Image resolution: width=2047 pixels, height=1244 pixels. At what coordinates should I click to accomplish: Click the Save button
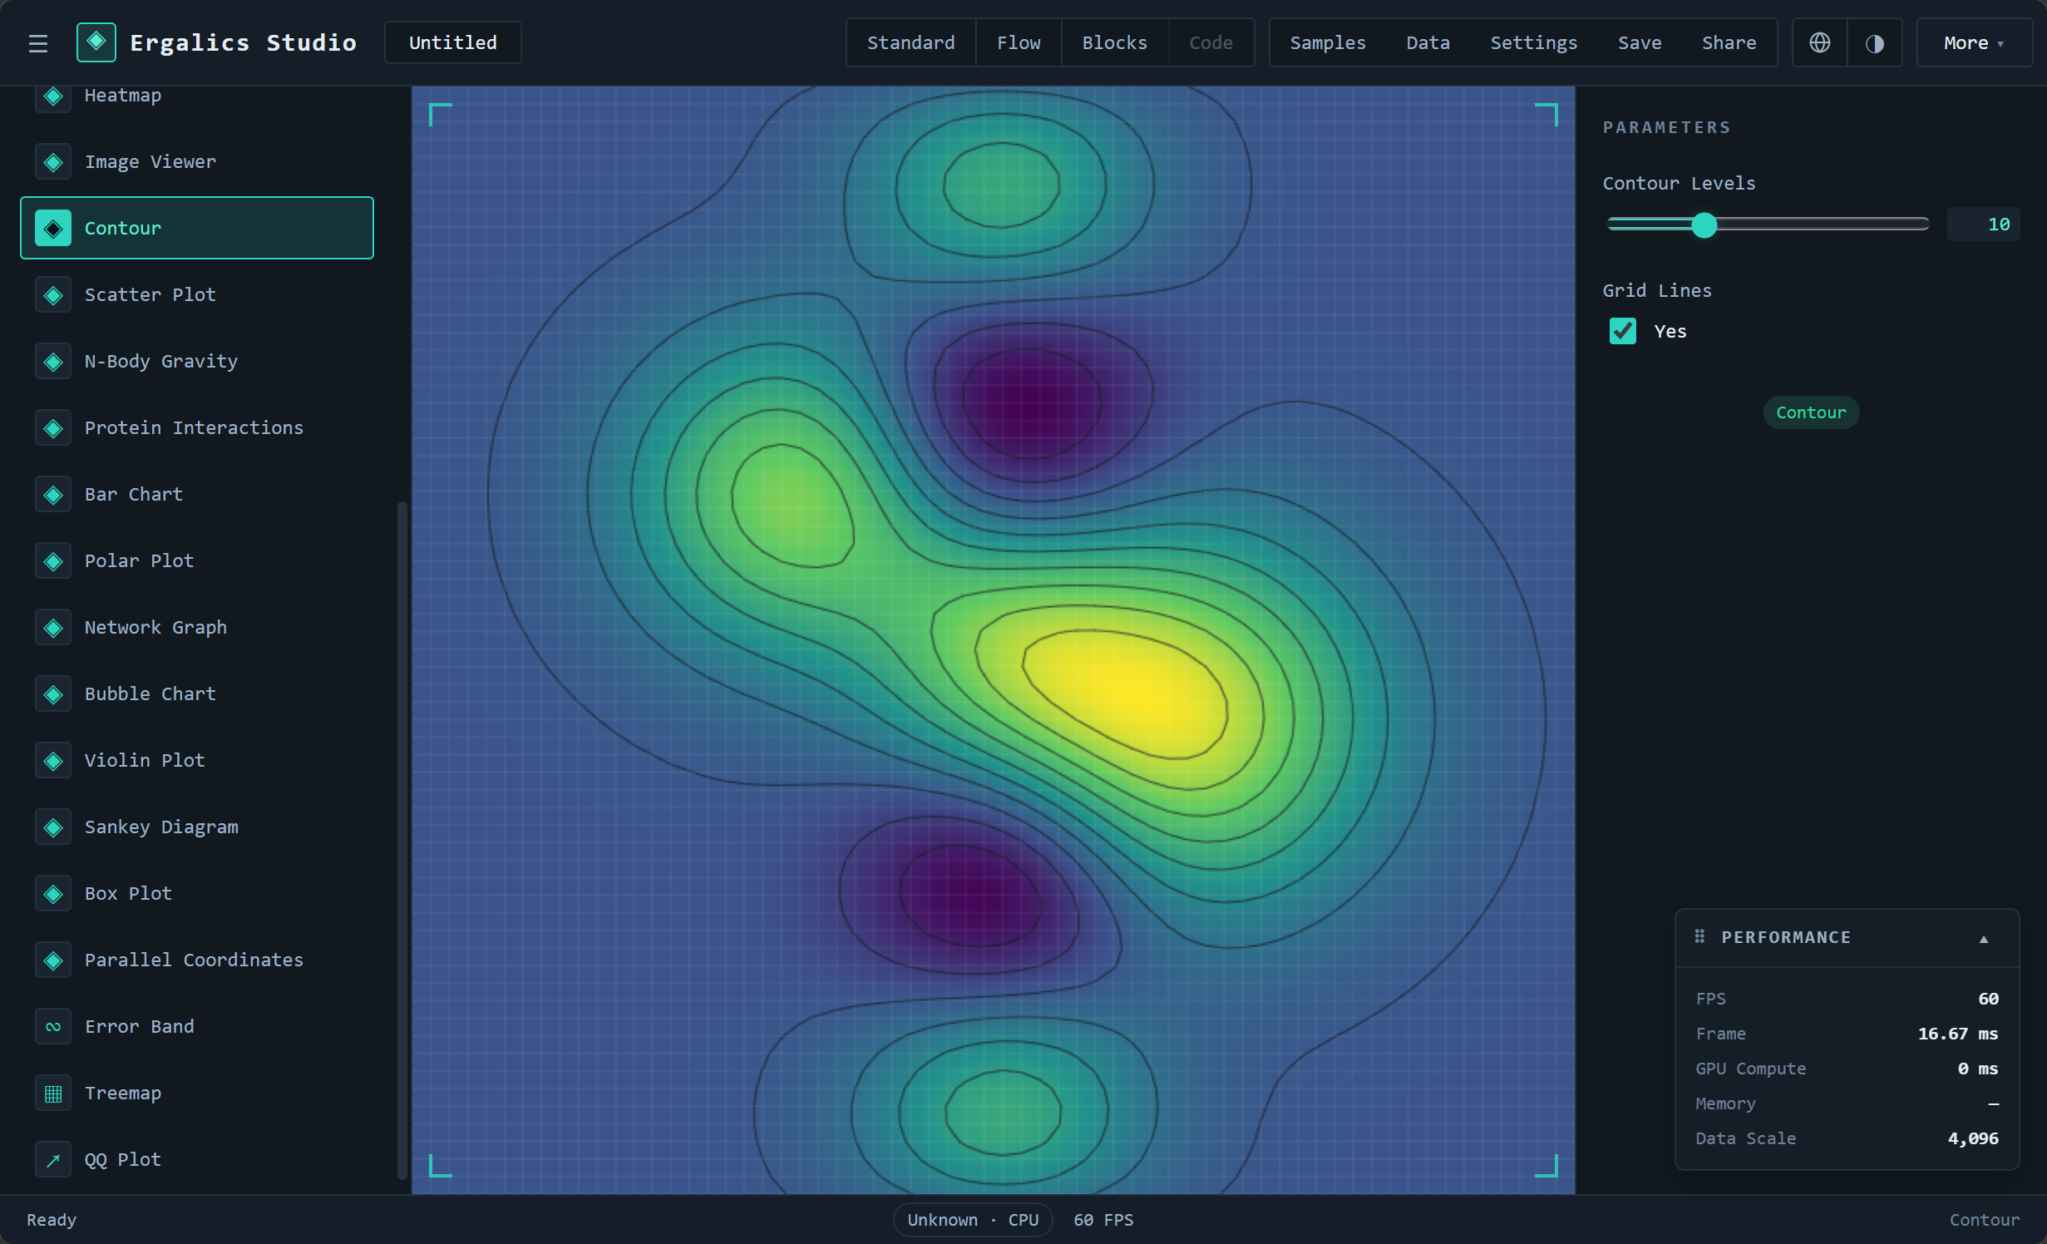tap(1640, 42)
